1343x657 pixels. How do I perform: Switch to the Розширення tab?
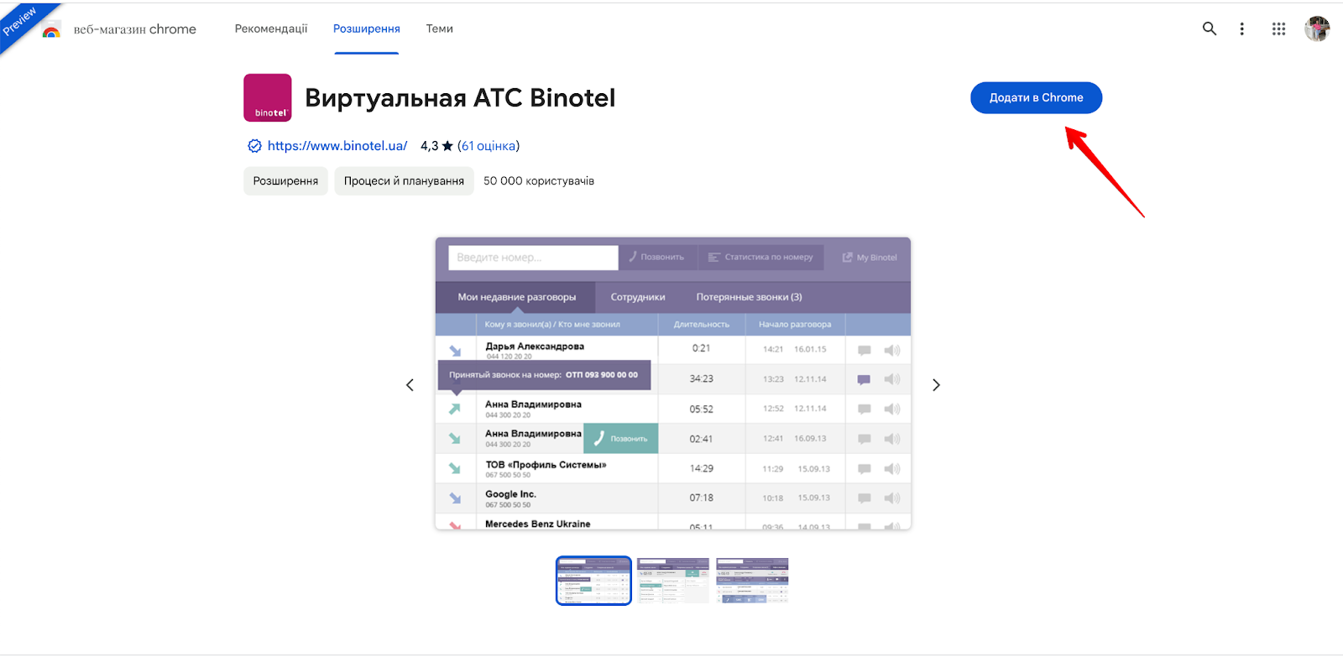coord(367,29)
